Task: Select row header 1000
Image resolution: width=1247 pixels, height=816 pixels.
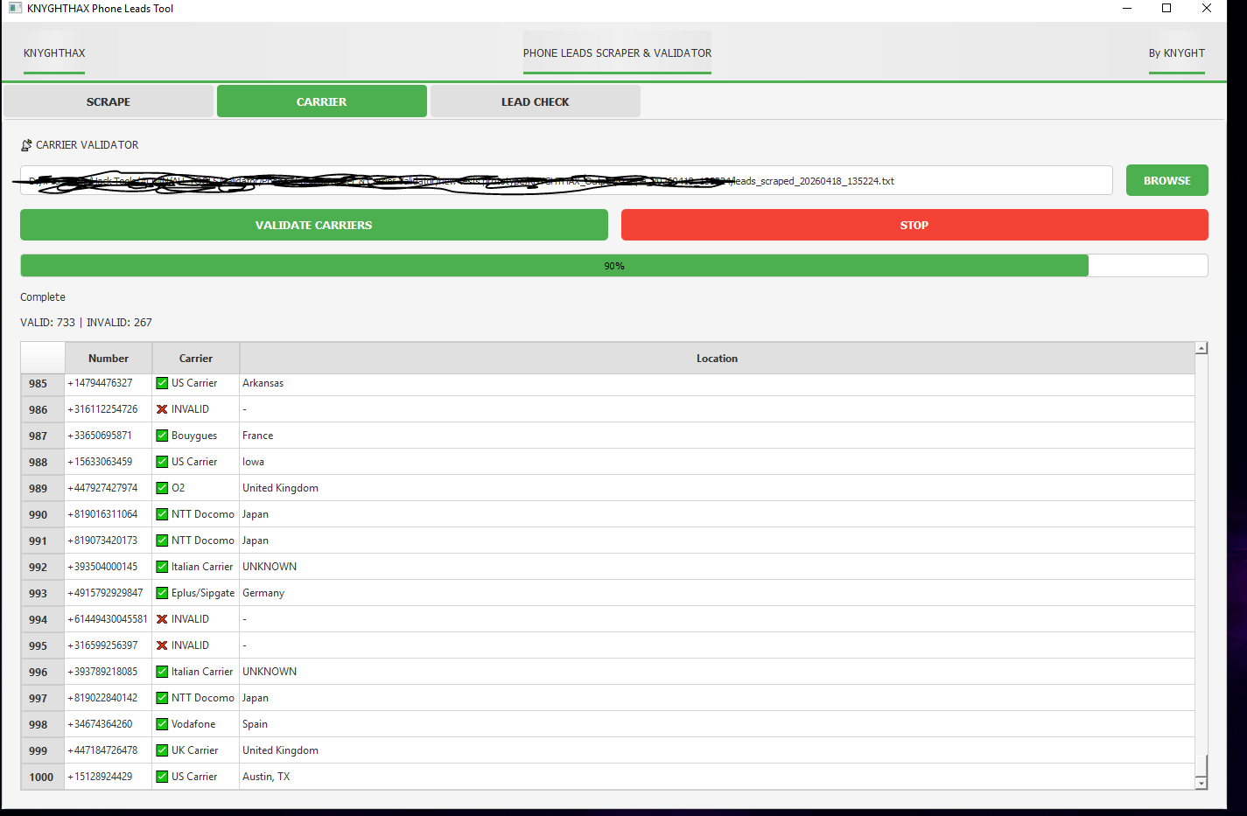Action: pos(41,777)
